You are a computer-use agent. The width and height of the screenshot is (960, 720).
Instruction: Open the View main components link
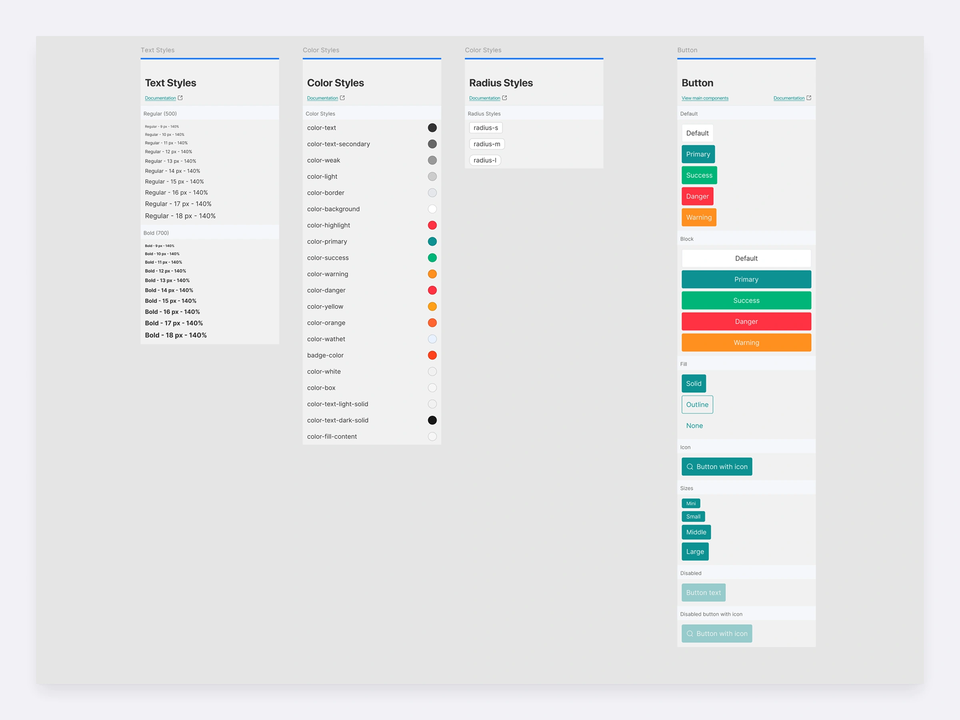[704, 98]
